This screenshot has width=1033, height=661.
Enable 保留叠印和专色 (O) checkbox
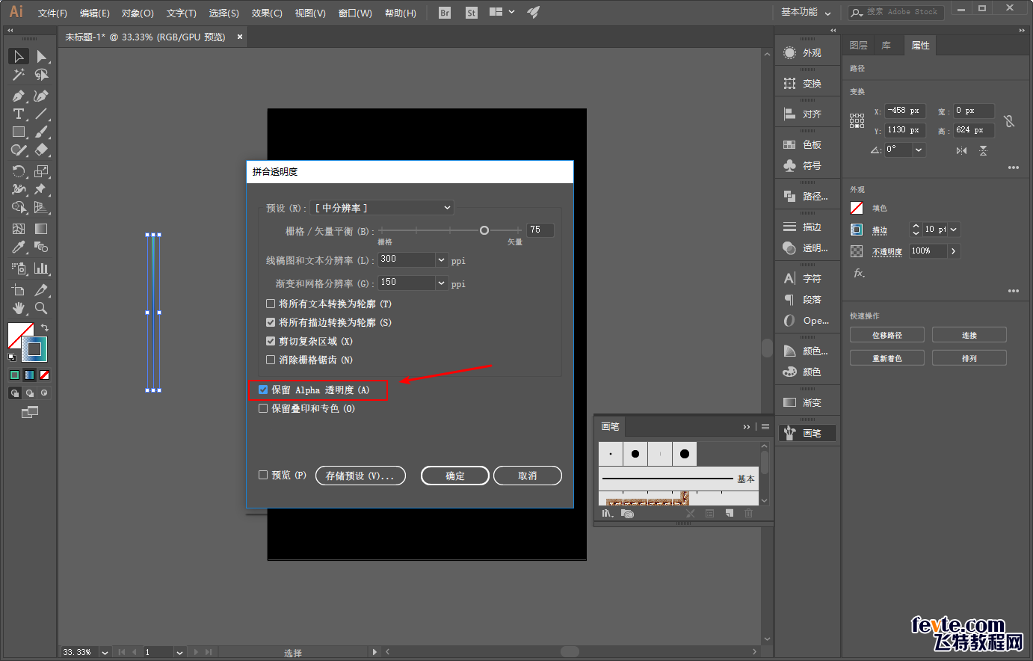pyautogui.click(x=263, y=408)
